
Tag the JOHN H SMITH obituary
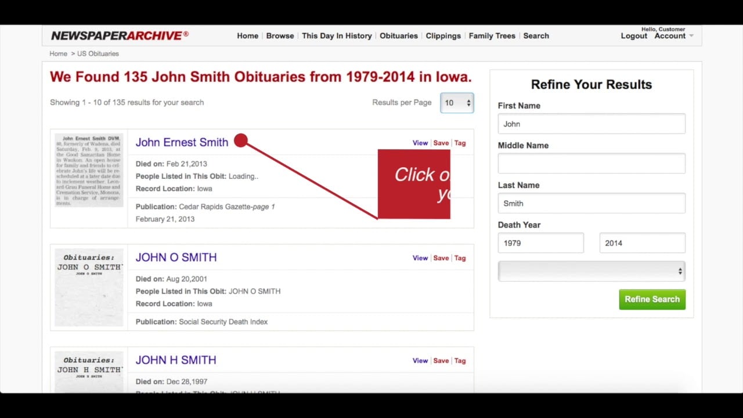pyautogui.click(x=460, y=361)
